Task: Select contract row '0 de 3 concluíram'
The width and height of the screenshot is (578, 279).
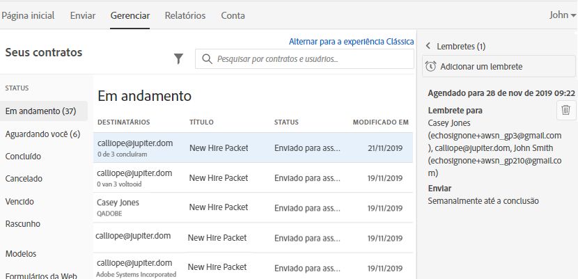Action: click(253, 148)
